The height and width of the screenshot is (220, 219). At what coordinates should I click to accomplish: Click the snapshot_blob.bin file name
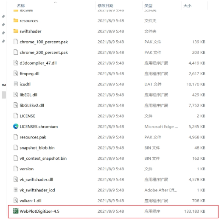click(x=37, y=148)
